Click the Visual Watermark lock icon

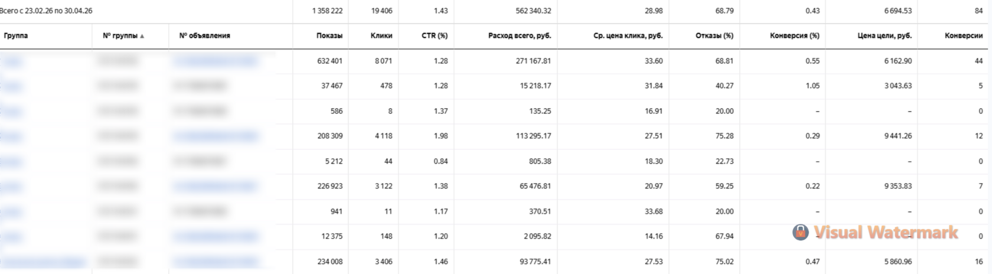pos(800,232)
